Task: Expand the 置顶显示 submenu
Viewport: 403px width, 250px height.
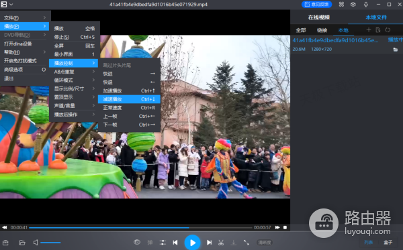Action: click(x=74, y=97)
